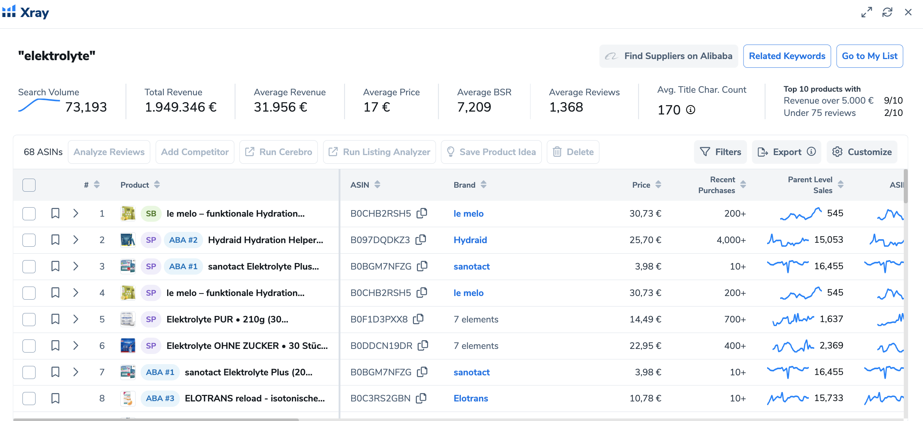This screenshot has height=421, width=923.
Task: Close the Xray panel
Action: coord(908,12)
